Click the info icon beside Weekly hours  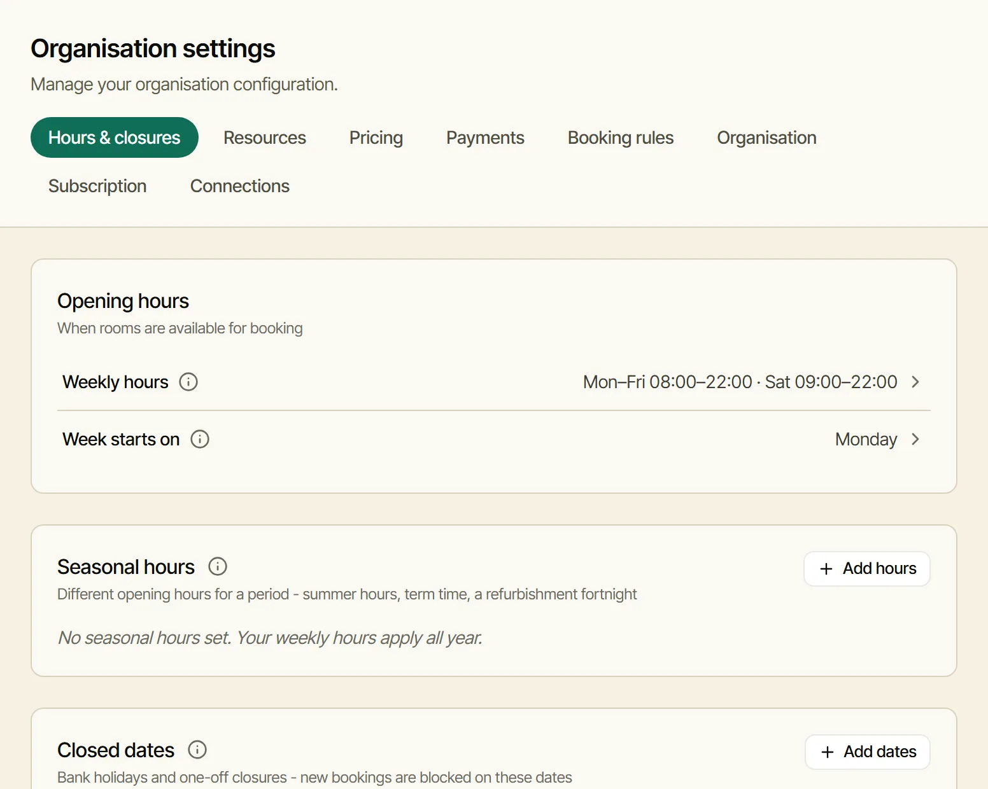188,382
